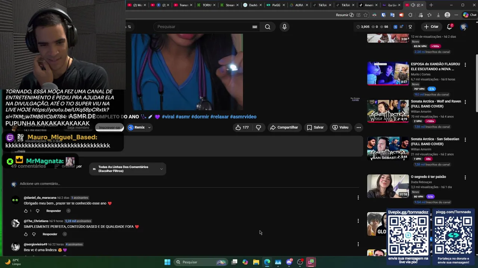Reply to The_Christians' comment
The height and width of the screenshot is (268, 478).
50,234
